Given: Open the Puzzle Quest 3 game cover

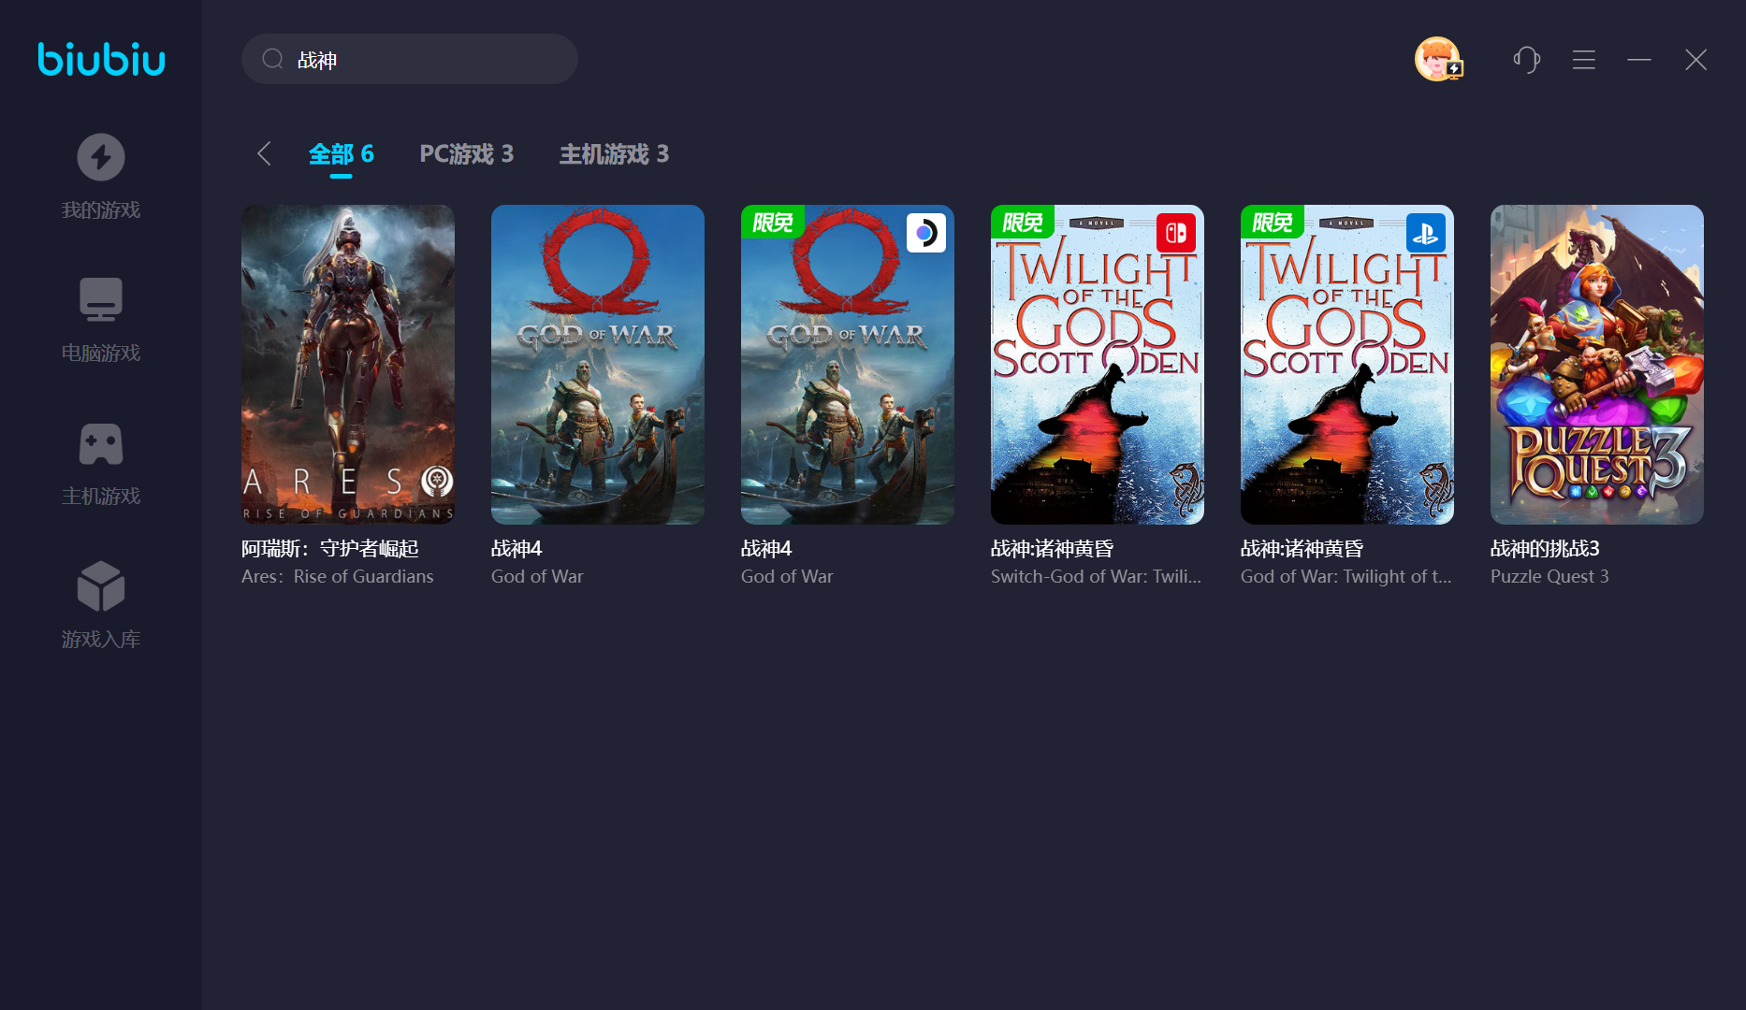Looking at the screenshot, I should 1596,364.
